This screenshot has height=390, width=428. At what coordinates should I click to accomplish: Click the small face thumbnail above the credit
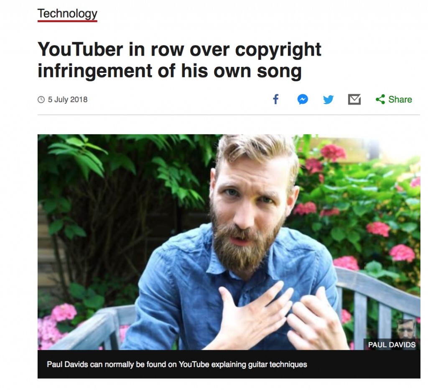pos(406,329)
